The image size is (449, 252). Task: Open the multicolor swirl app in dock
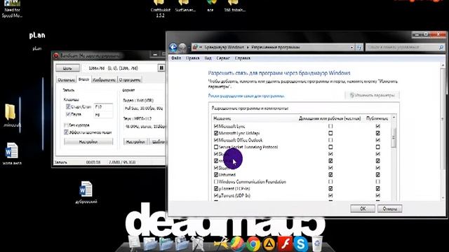pyautogui.click(x=238, y=244)
